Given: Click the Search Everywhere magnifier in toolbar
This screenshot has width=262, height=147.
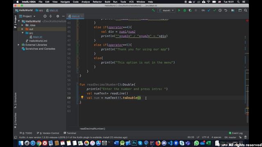Looking at the screenshot, I should coord(246,10).
